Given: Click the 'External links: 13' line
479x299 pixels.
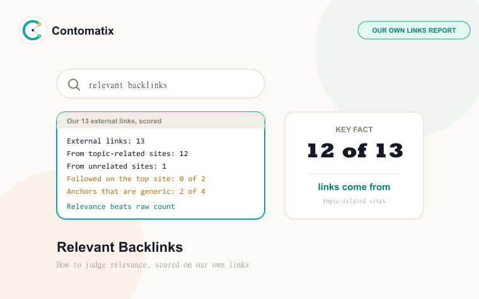Looking at the screenshot, I should click(106, 141).
